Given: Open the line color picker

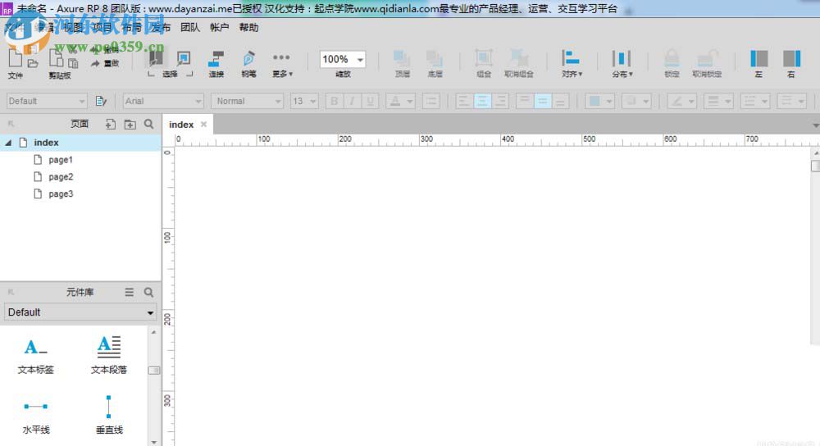Looking at the screenshot, I should [x=681, y=101].
